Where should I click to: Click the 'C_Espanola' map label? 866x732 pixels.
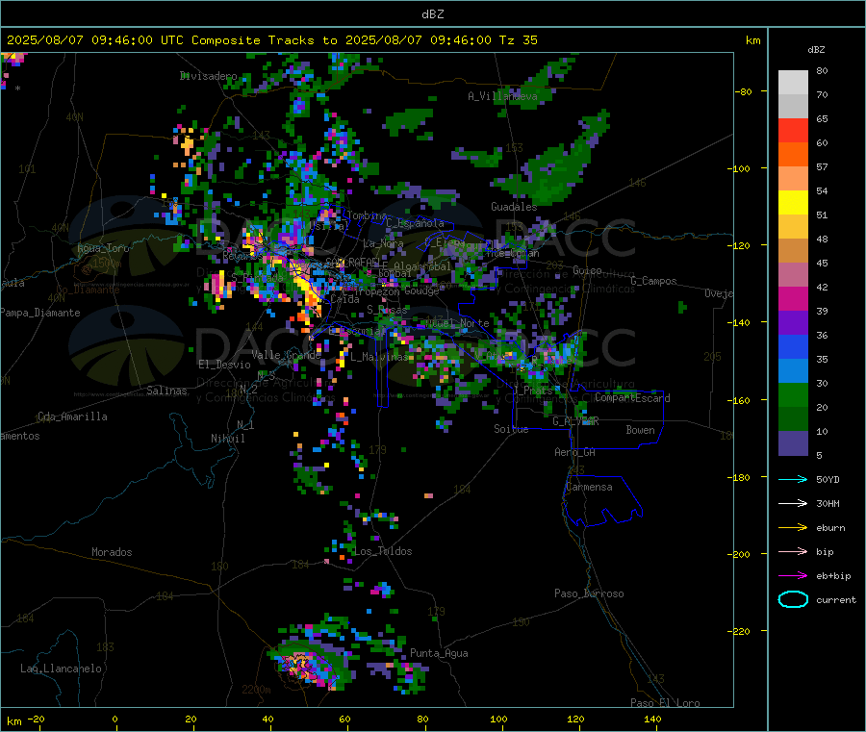point(415,223)
